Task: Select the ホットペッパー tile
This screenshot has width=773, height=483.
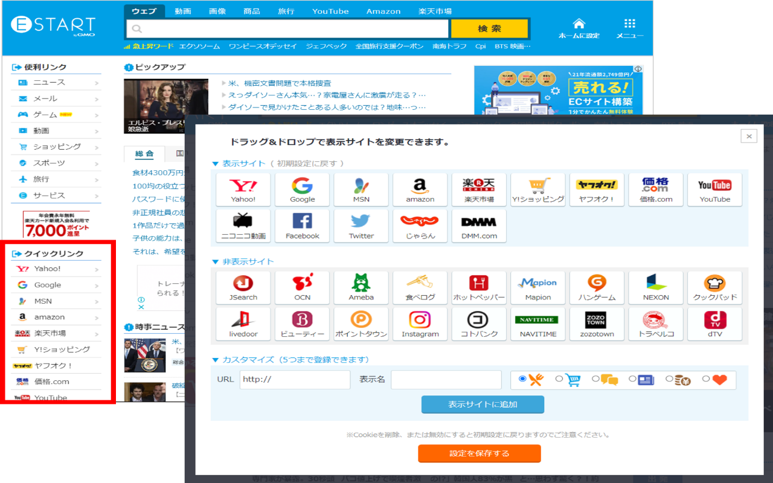Action: (479, 288)
